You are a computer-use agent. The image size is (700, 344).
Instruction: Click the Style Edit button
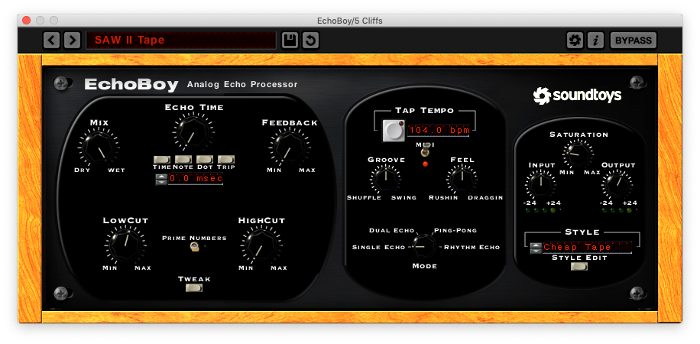tap(579, 266)
